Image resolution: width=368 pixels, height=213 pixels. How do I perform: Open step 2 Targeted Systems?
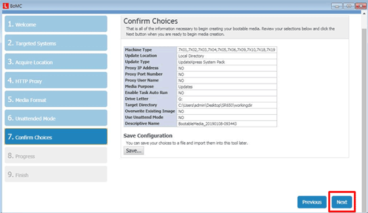[x=56, y=42]
